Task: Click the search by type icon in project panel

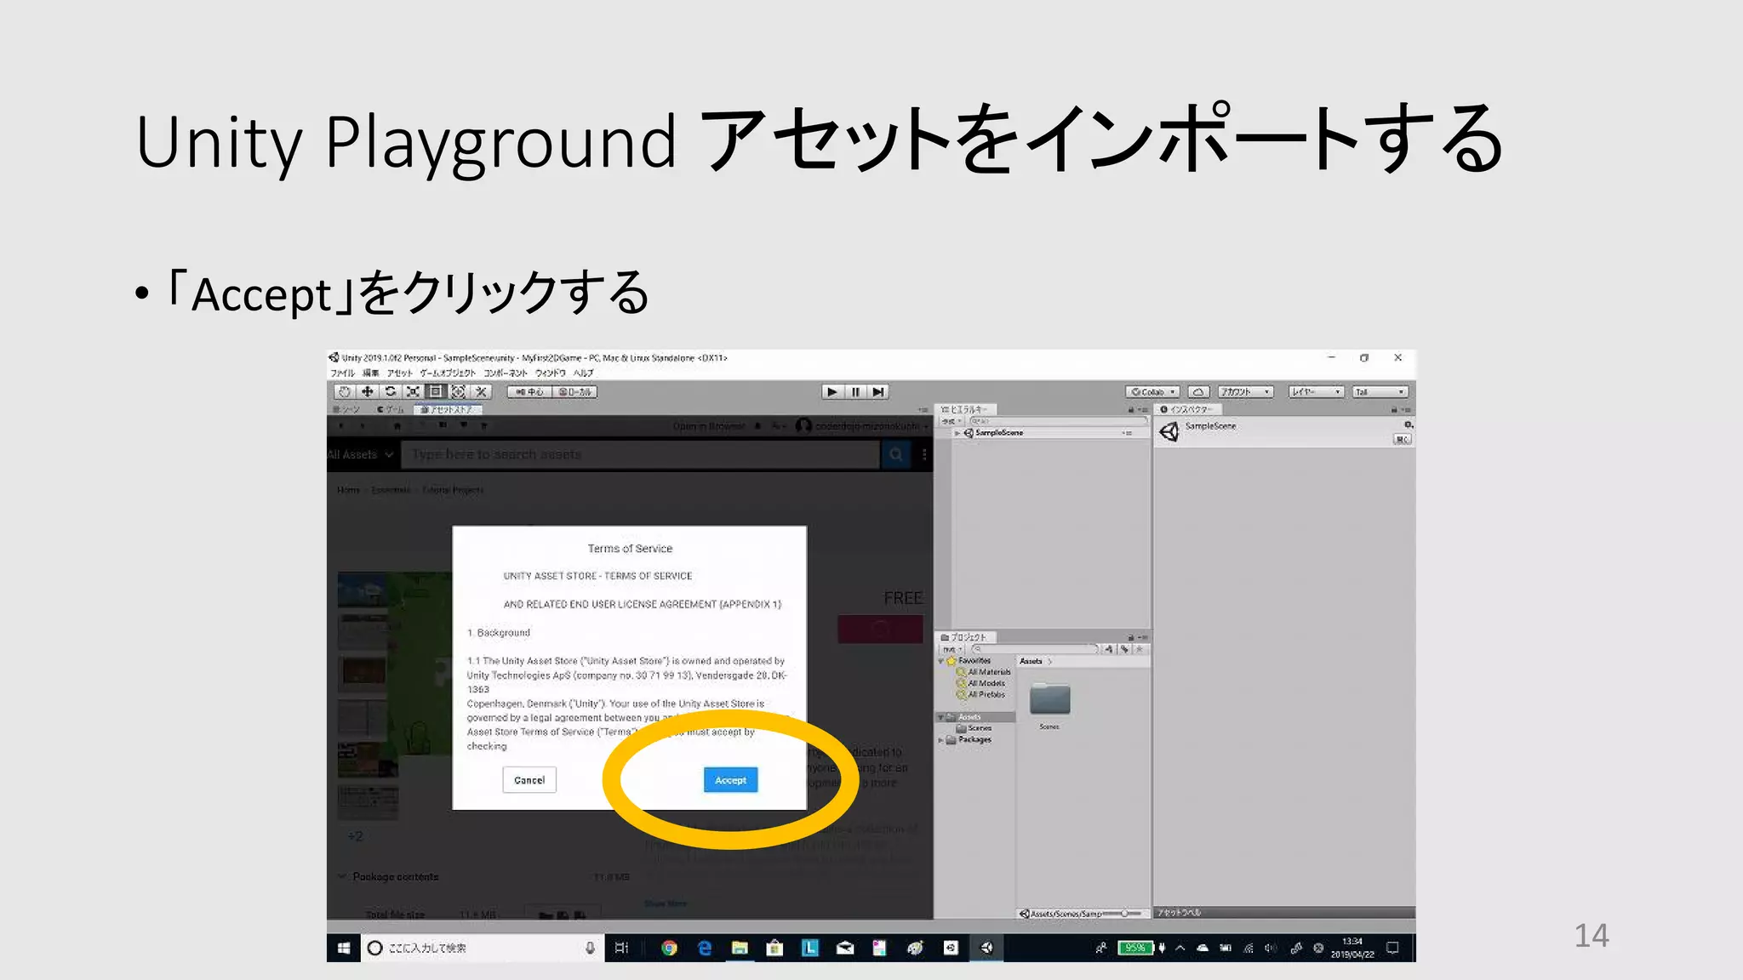Action: 1109,649
